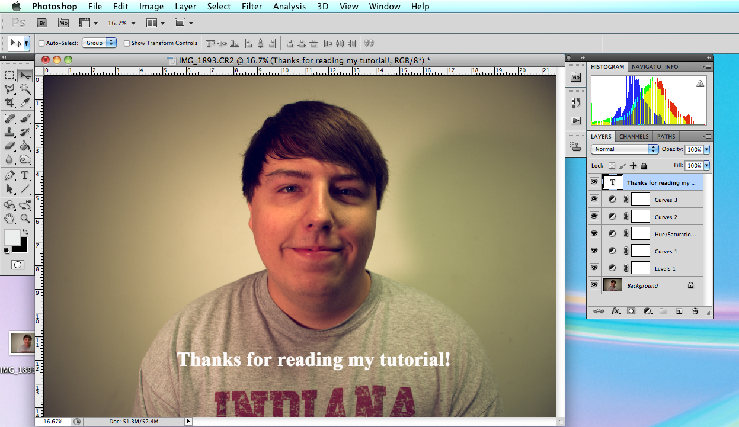The image size is (739, 427).
Task: Select the Line shape tool
Action: coord(25,189)
